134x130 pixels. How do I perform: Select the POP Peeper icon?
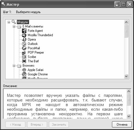tap(24, 52)
